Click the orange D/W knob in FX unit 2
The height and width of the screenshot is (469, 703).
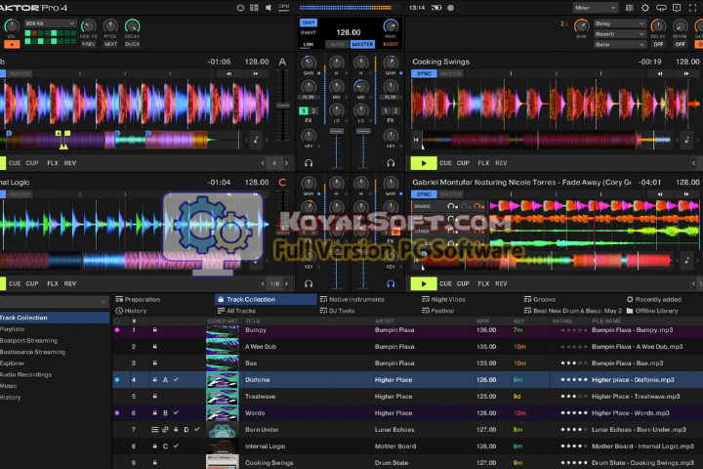pyautogui.click(x=582, y=26)
